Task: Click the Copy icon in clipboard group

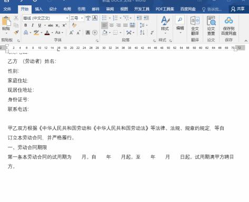Action: tap(16, 25)
